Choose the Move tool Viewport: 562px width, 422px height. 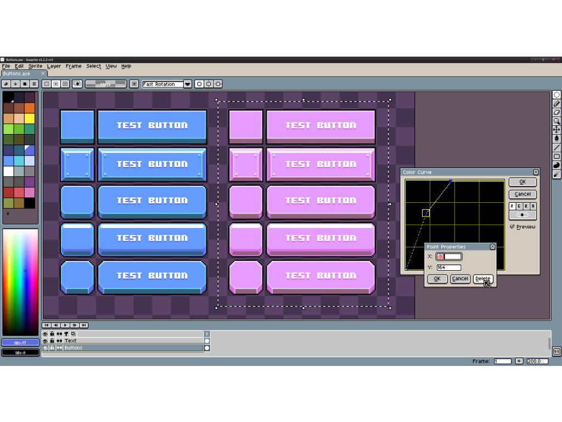pos(557,130)
